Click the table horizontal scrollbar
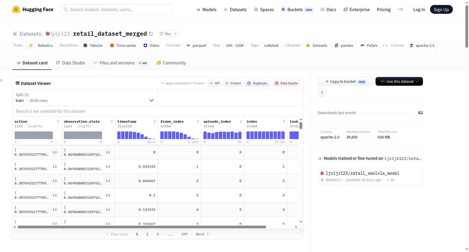 (142, 227)
